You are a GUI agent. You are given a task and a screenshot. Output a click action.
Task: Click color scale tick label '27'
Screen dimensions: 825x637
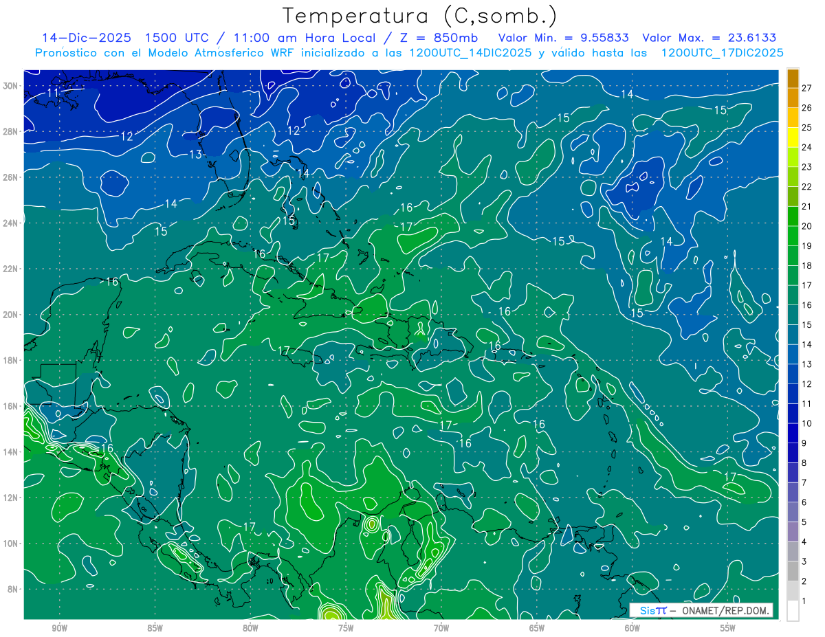pos(806,87)
